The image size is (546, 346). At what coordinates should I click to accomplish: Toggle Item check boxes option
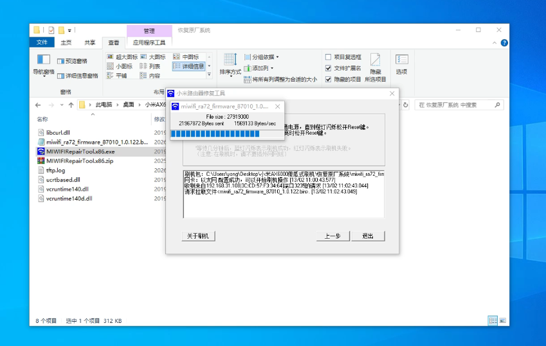343,57
